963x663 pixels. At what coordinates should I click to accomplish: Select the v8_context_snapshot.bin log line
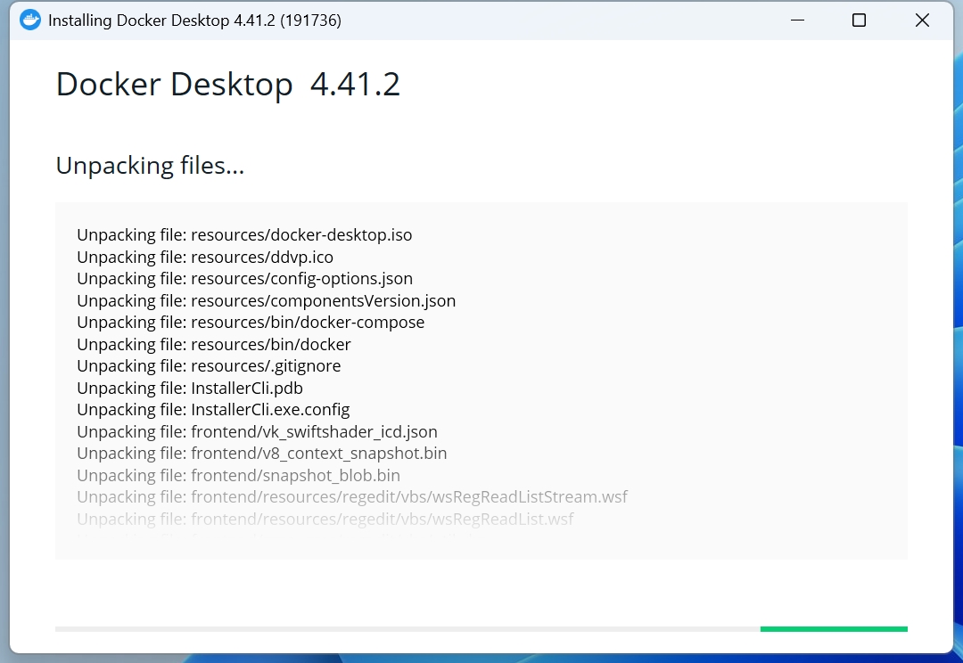point(261,454)
